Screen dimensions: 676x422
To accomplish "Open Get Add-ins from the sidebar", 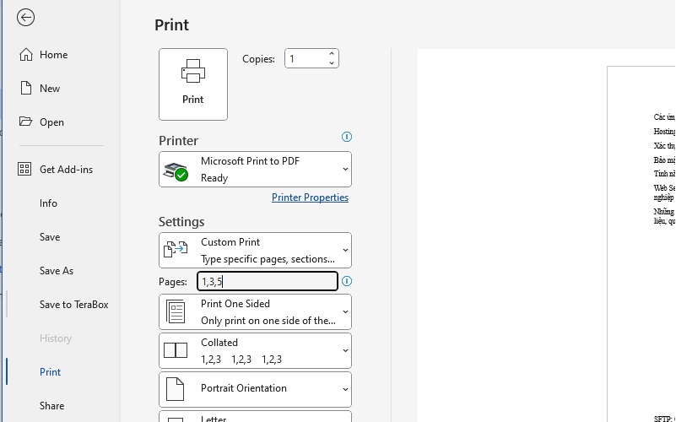I will (x=66, y=170).
